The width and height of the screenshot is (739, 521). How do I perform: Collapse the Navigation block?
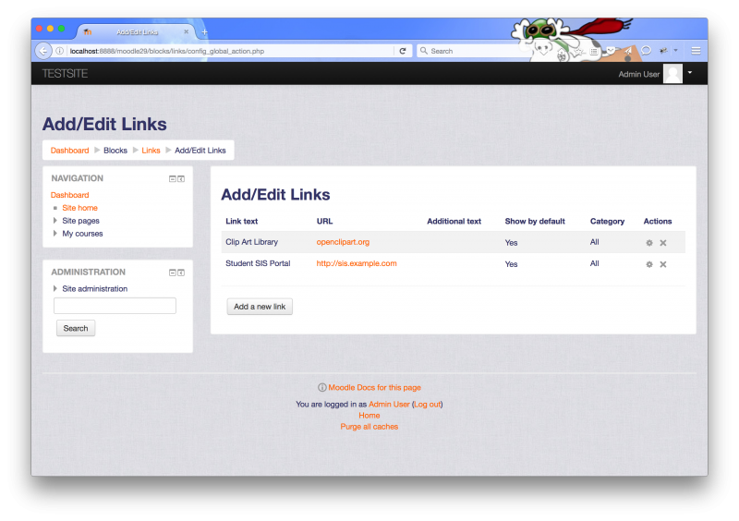click(x=173, y=178)
